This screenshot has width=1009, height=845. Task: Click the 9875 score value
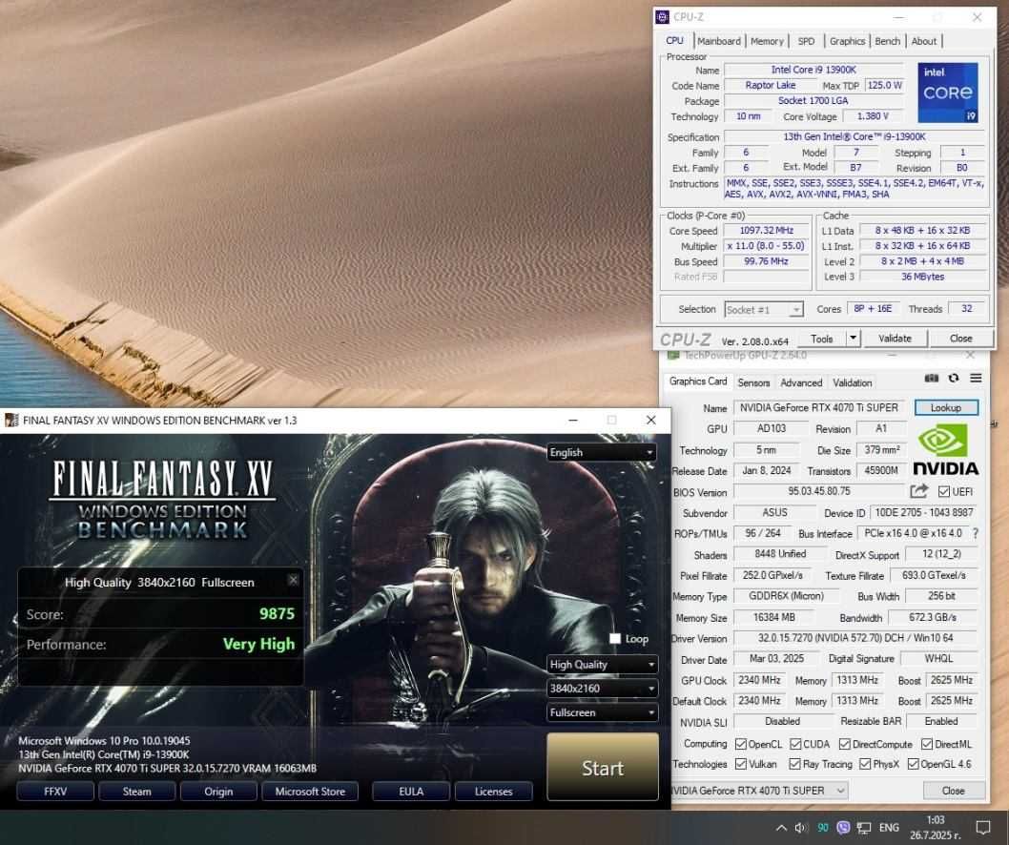pyautogui.click(x=277, y=613)
